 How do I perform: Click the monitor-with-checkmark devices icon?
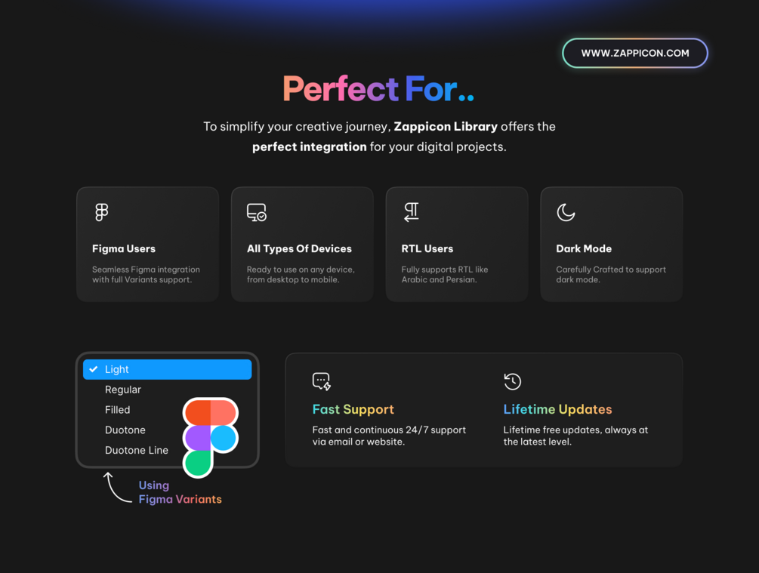257,212
